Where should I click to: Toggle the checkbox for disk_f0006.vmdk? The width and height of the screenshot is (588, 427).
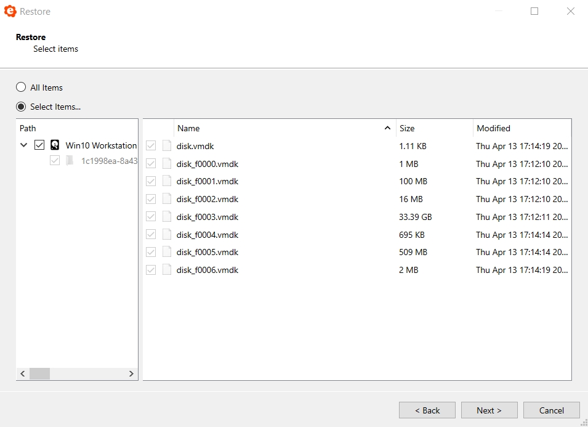point(151,270)
